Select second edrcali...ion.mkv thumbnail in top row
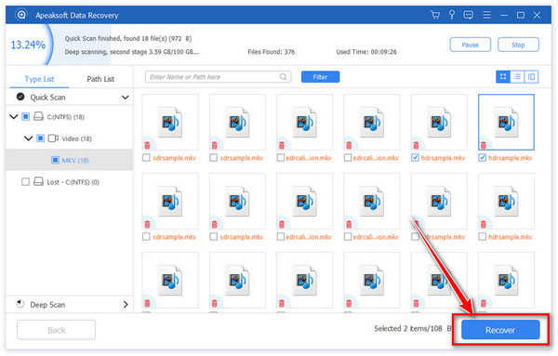 [371, 122]
